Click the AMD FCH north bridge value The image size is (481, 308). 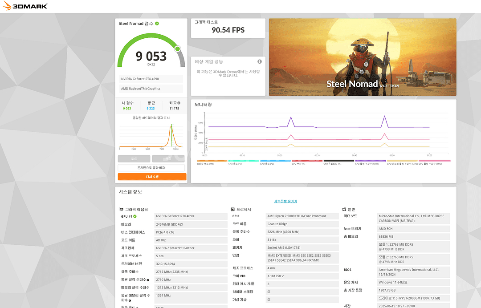pos(413,229)
